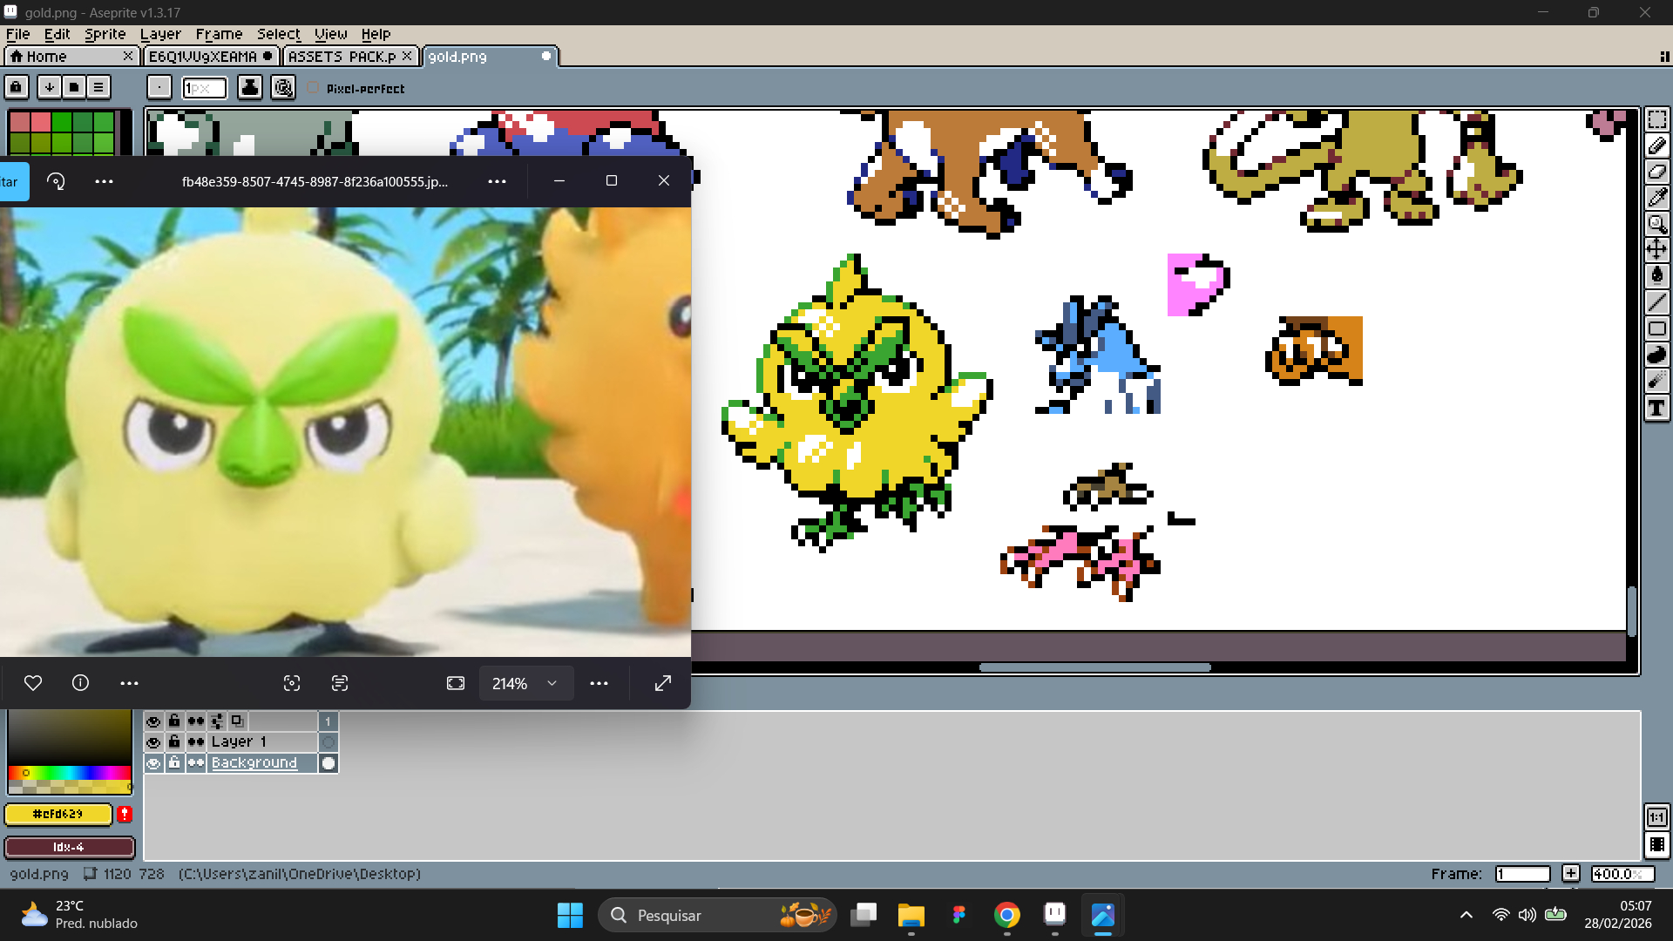
Task: Toggle Layer 1 lock icon
Action: (174, 741)
